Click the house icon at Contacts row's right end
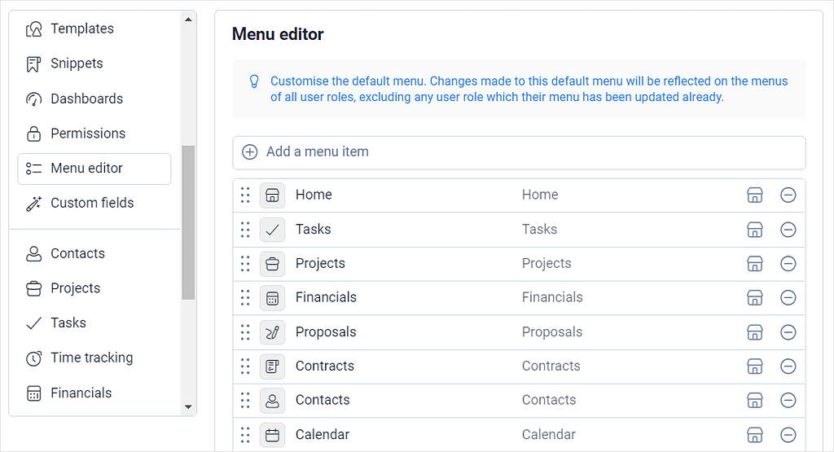 click(755, 401)
